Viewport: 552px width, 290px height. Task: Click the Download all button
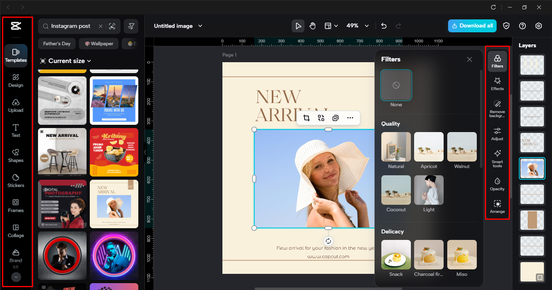coord(472,25)
